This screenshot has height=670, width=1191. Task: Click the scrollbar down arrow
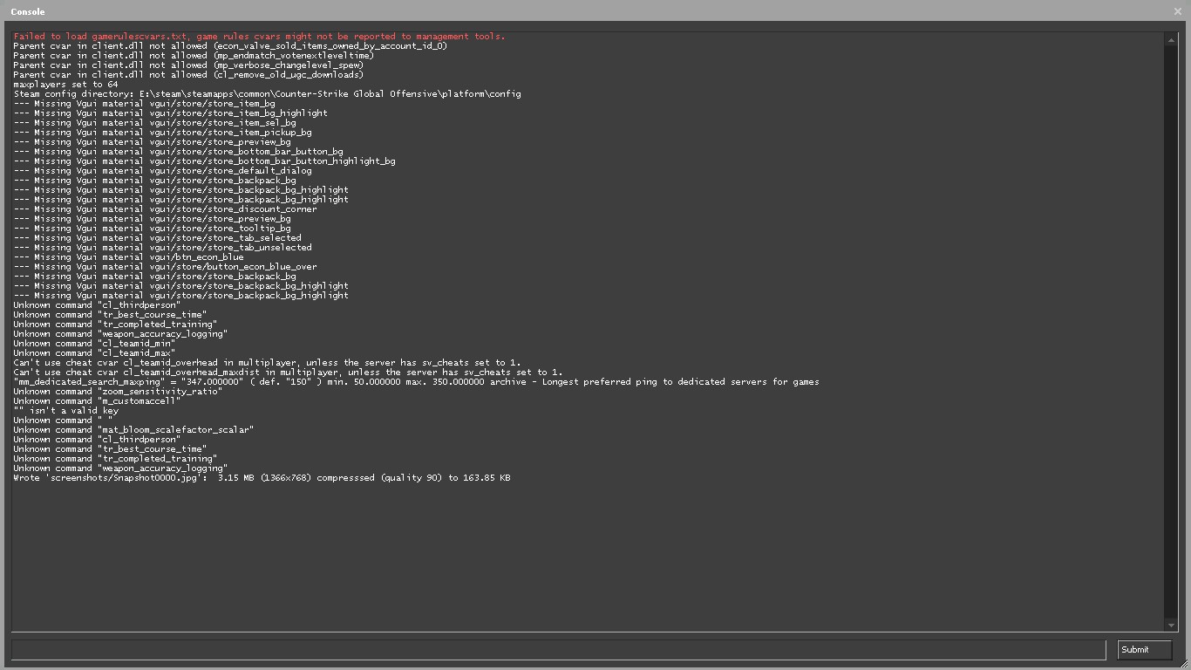(x=1170, y=625)
